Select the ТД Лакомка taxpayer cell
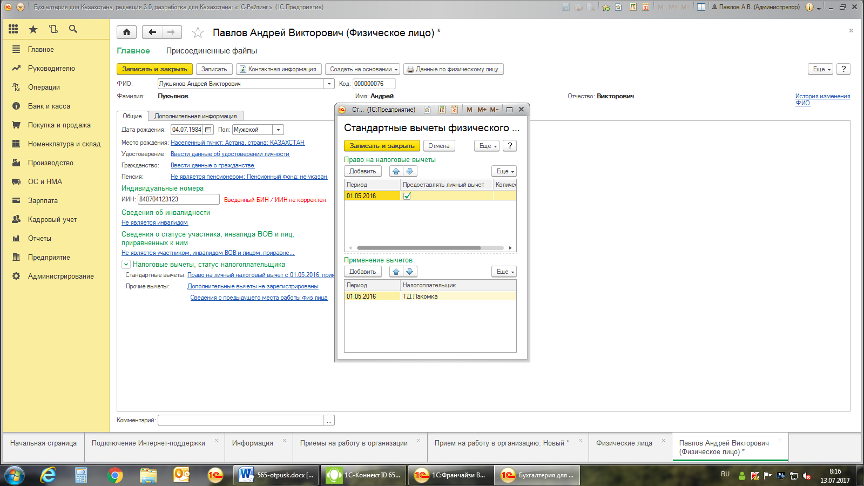864x486 pixels. click(458, 296)
